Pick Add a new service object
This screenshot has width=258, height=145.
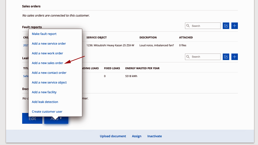pyautogui.click(x=49, y=82)
